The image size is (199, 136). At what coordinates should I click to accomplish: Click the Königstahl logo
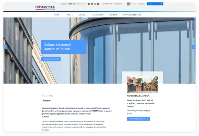click(45, 8)
